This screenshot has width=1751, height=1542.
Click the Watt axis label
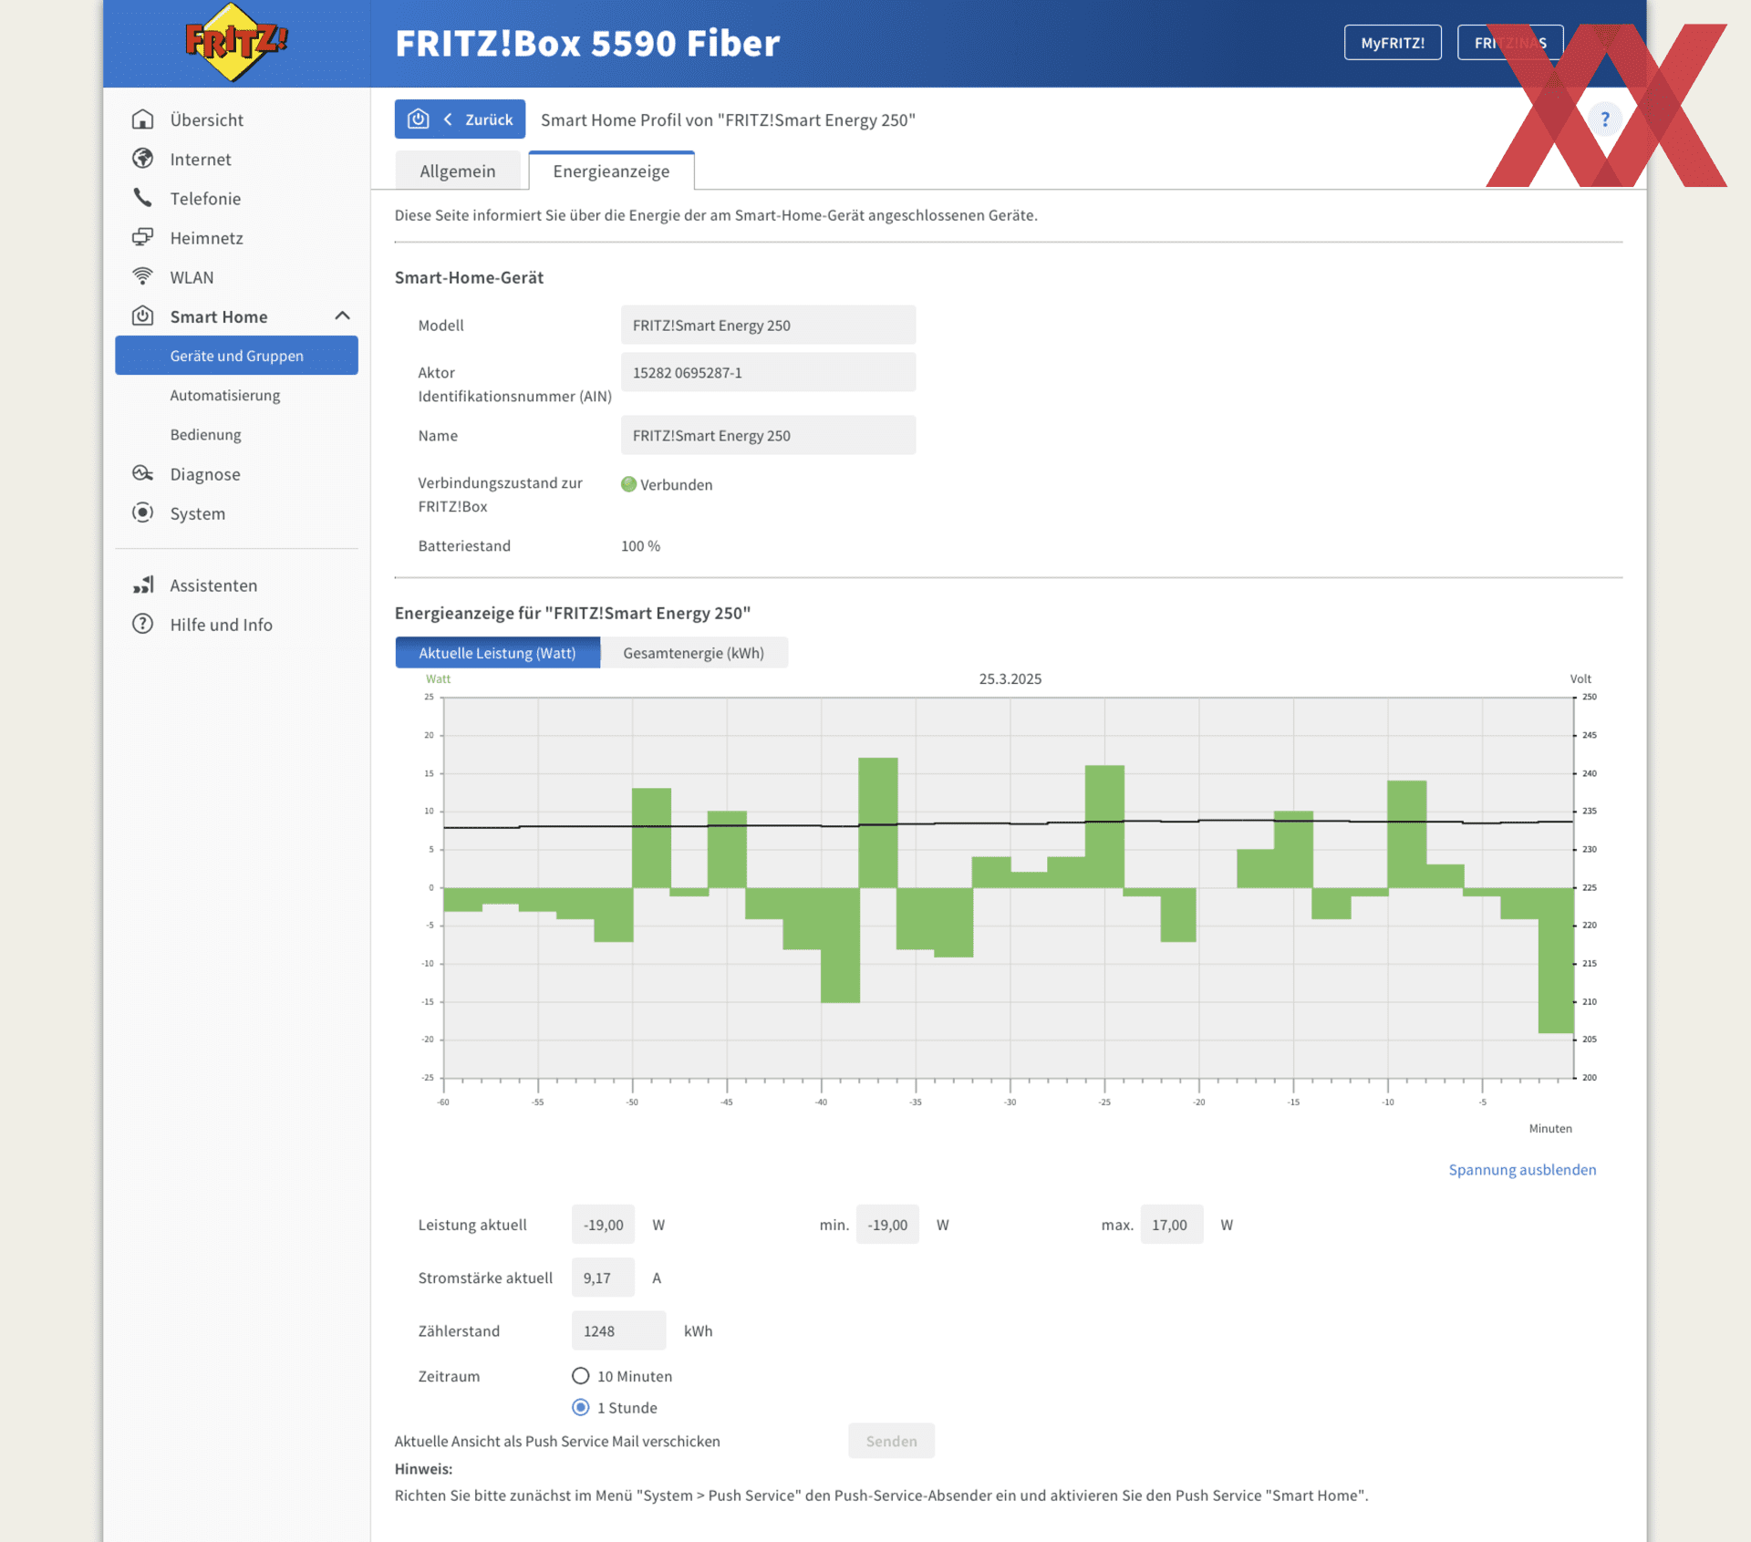(x=438, y=678)
